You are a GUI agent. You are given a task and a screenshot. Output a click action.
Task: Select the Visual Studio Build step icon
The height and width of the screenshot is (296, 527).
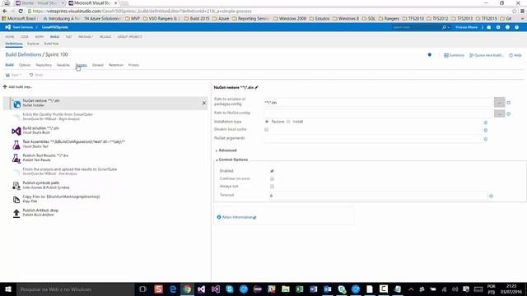(16, 131)
